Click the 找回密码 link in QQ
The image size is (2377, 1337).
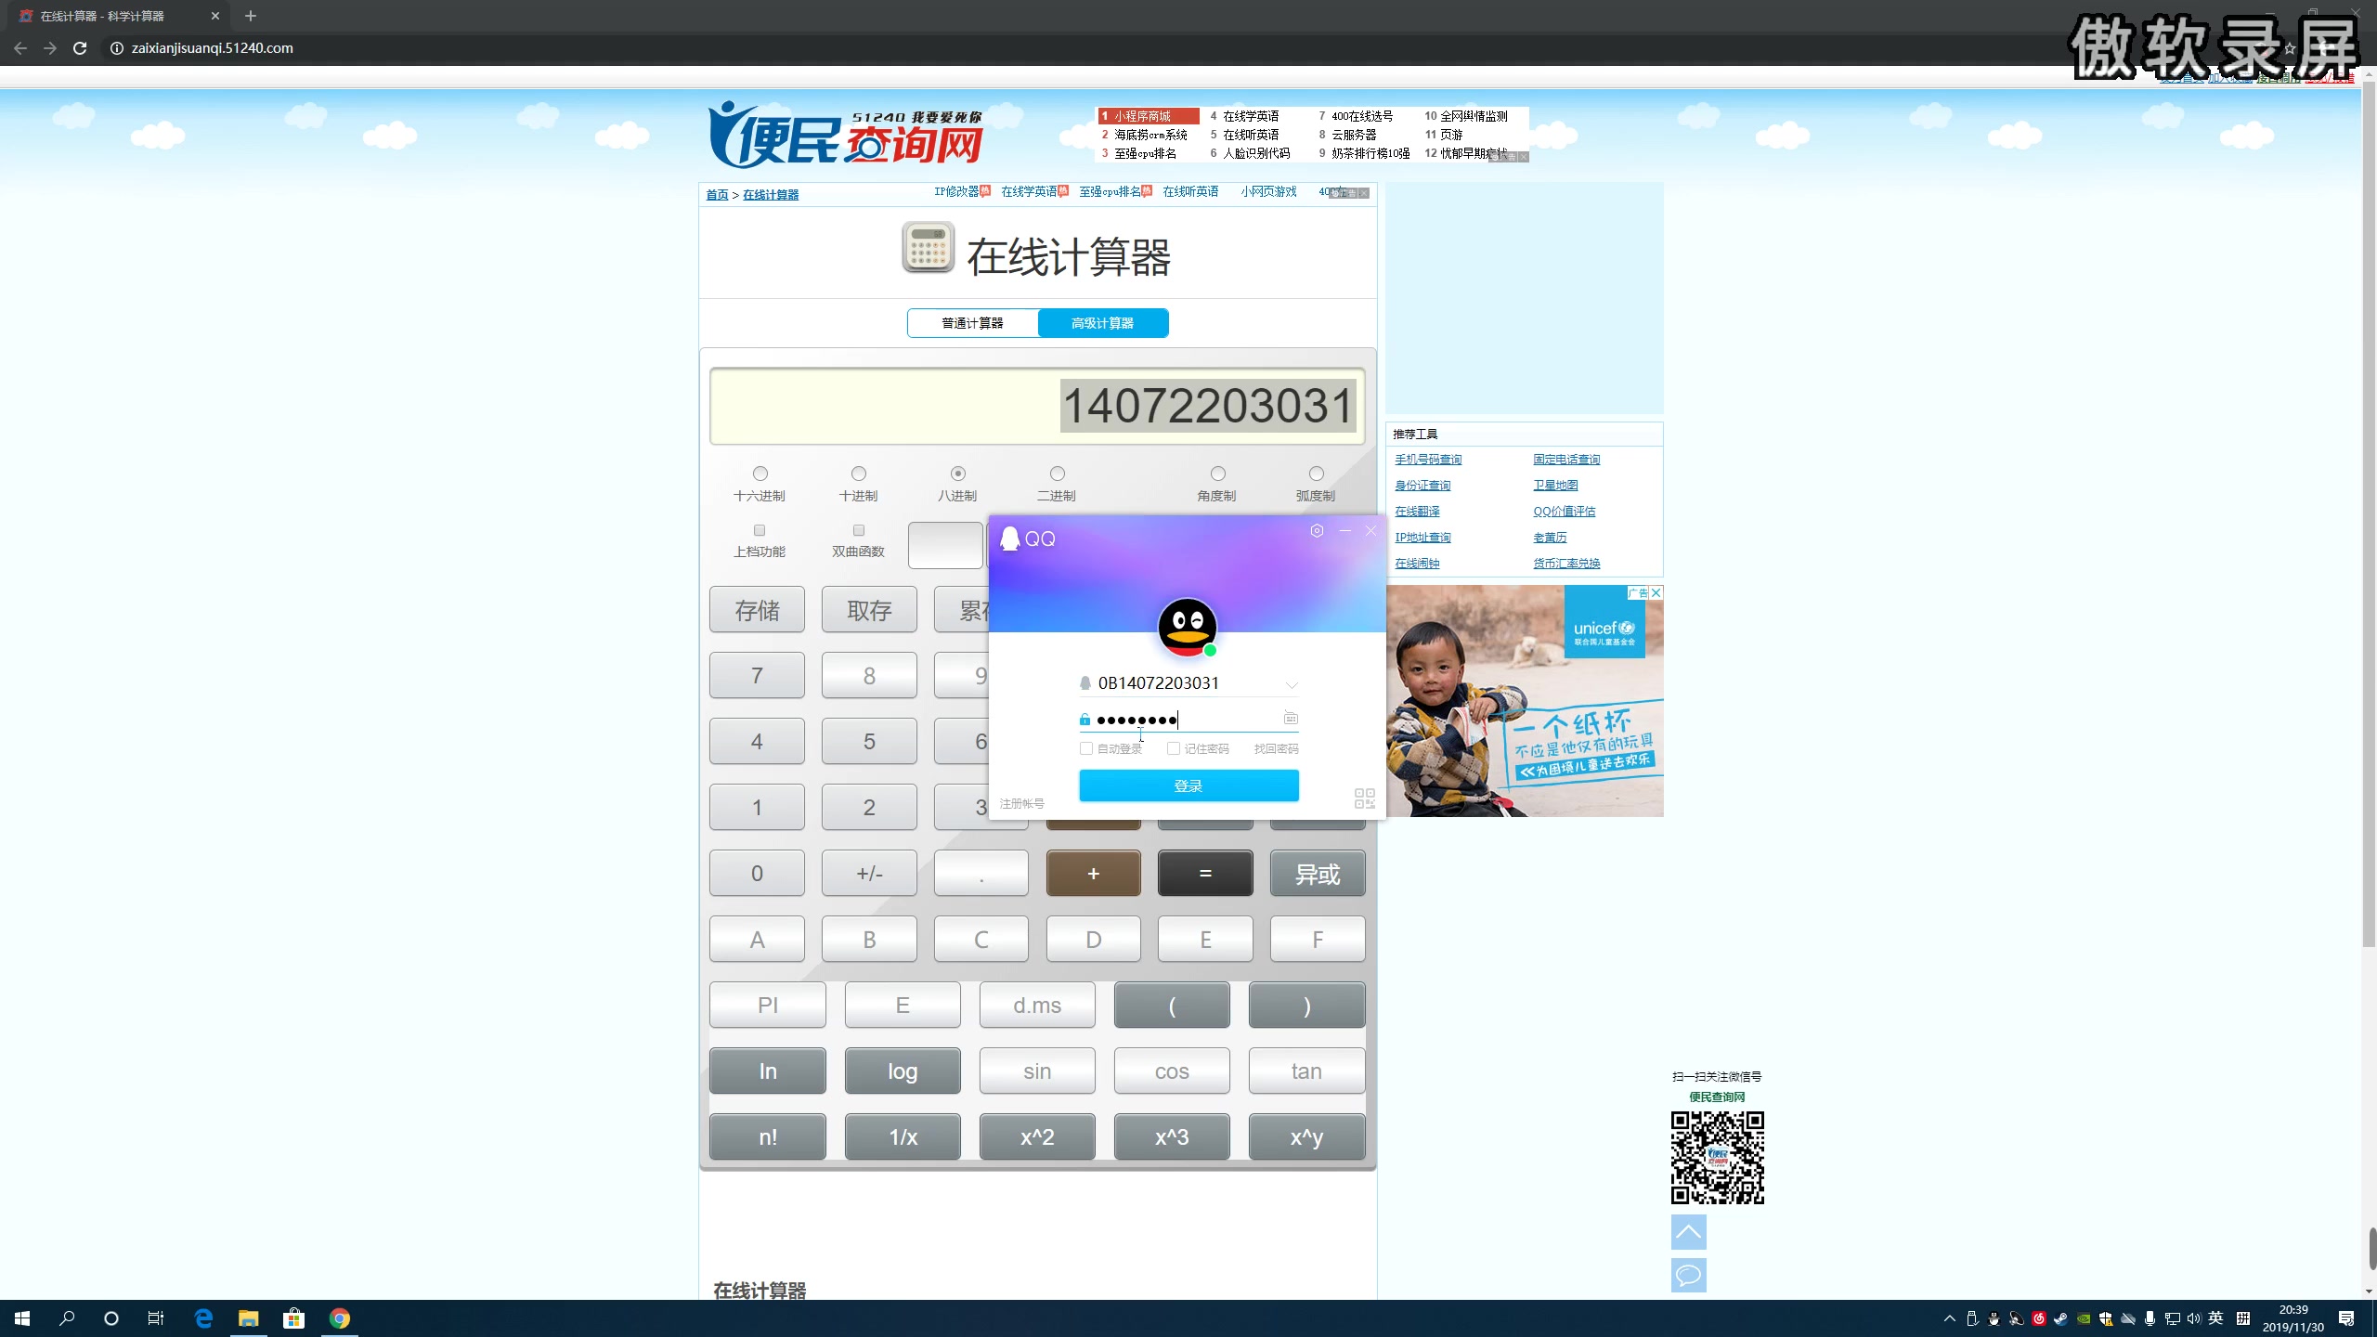[x=1277, y=748]
